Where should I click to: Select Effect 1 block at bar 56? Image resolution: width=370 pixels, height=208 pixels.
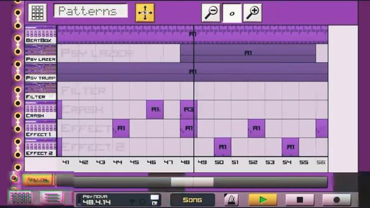tap(322, 128)
